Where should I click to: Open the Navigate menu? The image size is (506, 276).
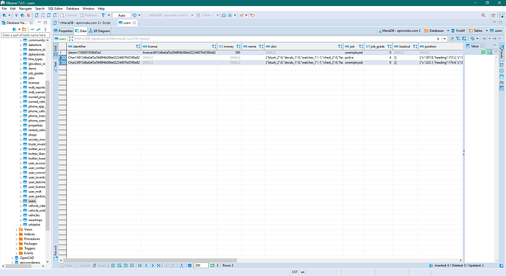pos(25,9)
